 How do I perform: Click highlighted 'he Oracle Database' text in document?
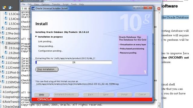pyautogui.click(x=175, y=17)
